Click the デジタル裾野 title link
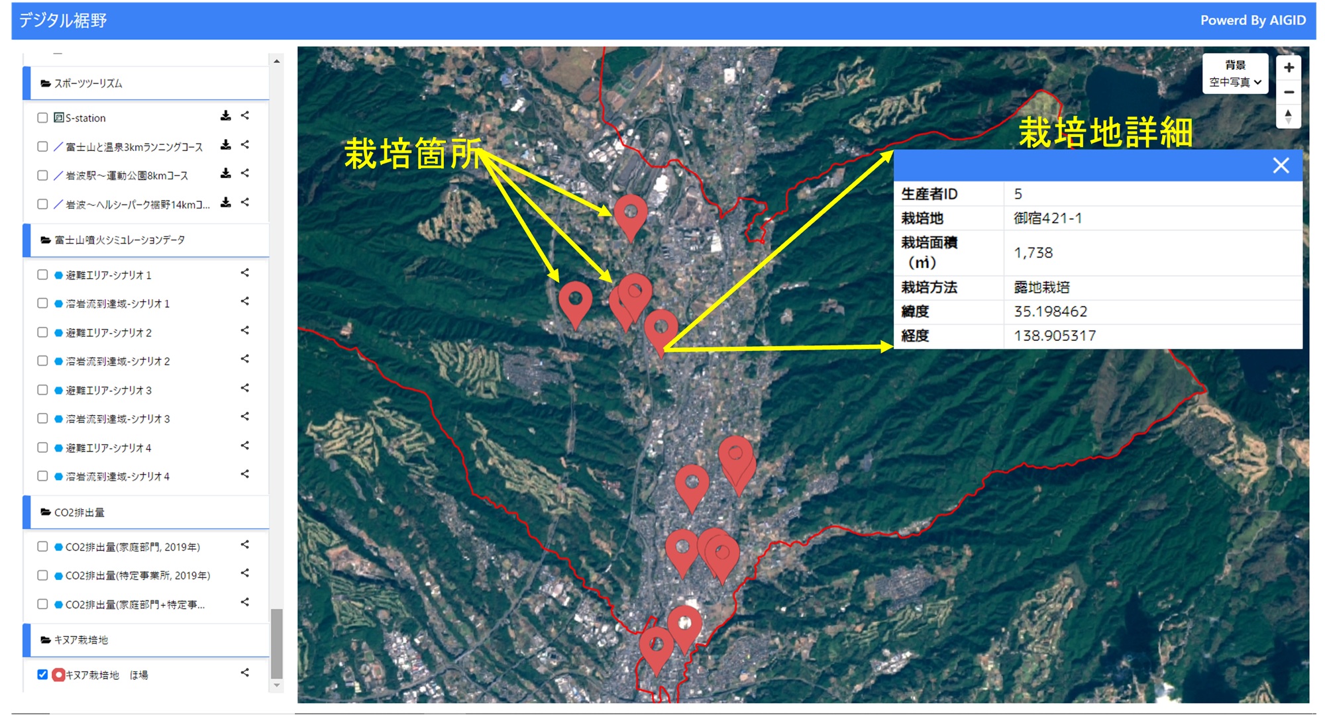 pyautogui.click(x=63, y=21)
